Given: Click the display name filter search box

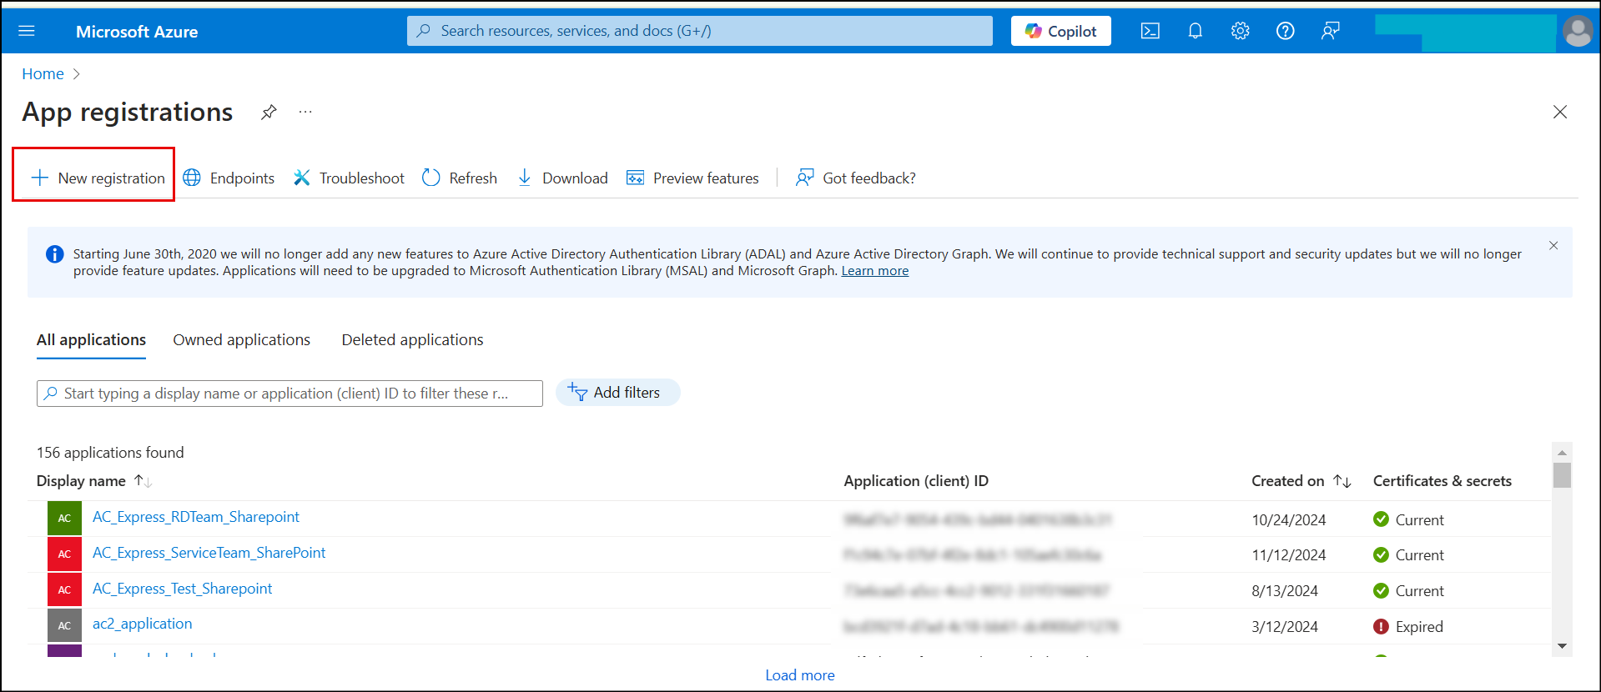Looking at the screenshot, I should point(289,394).
